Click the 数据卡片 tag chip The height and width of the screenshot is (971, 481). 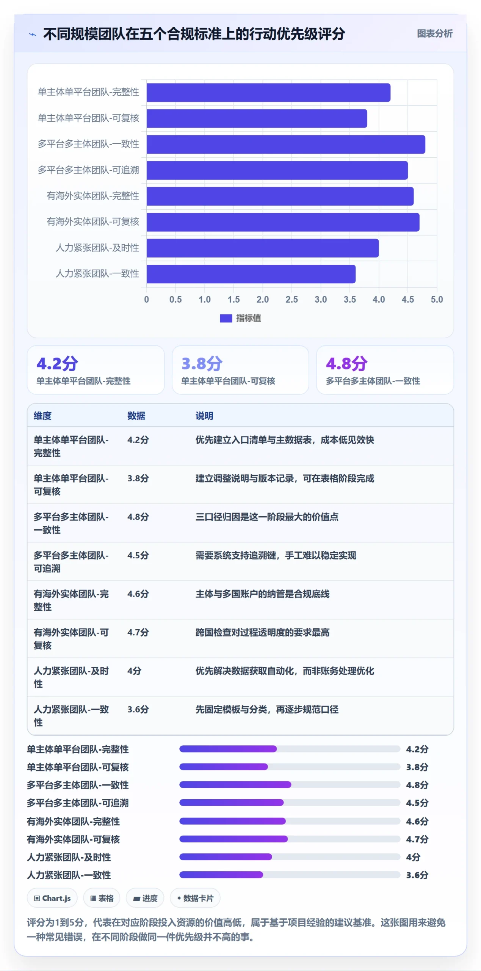[195, 898]
